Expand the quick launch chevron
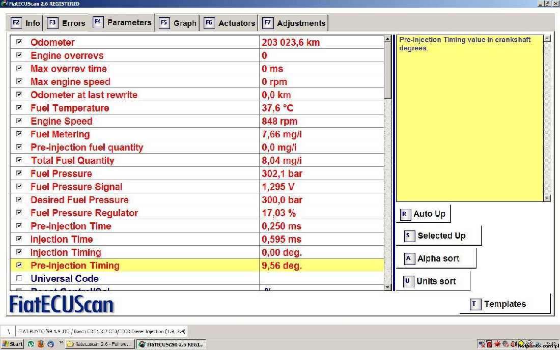The width and height of the screenshot is (560, 350). tap(61, 343)
